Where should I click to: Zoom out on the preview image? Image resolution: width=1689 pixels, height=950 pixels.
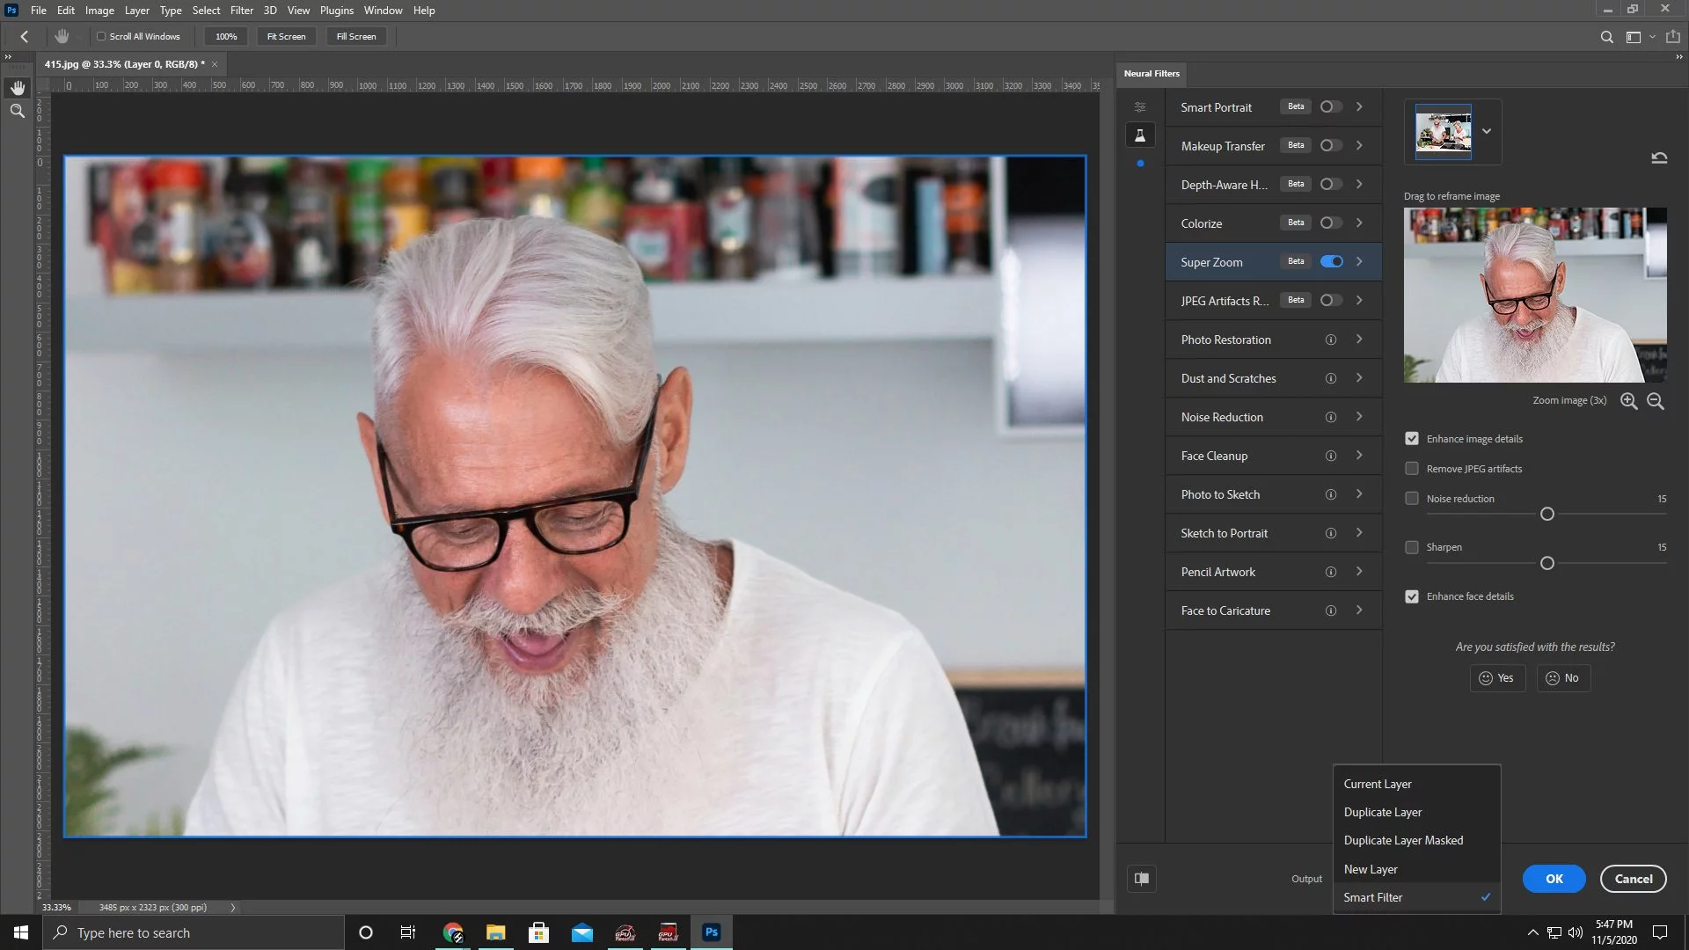tap(1656, 401)
